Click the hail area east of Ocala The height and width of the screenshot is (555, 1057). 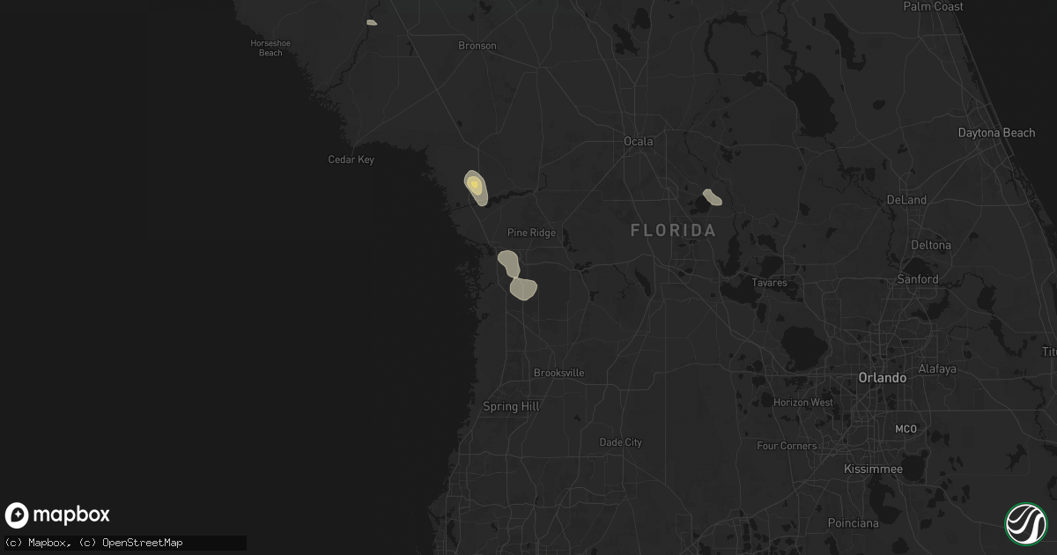712,197
